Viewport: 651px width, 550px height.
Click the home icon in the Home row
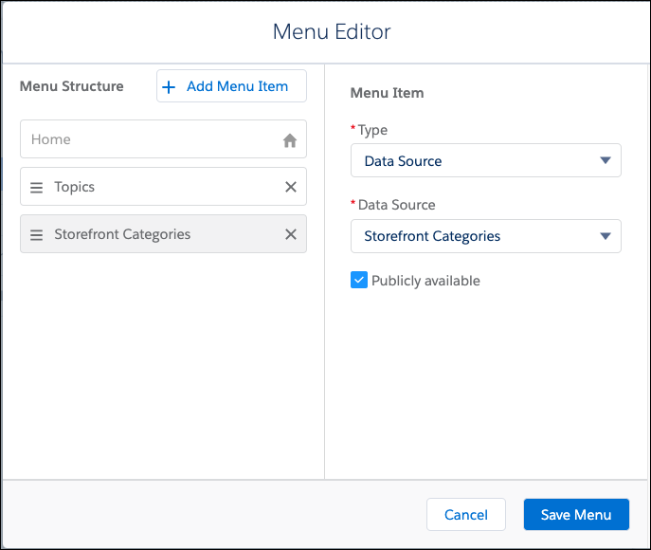(290, 140)
